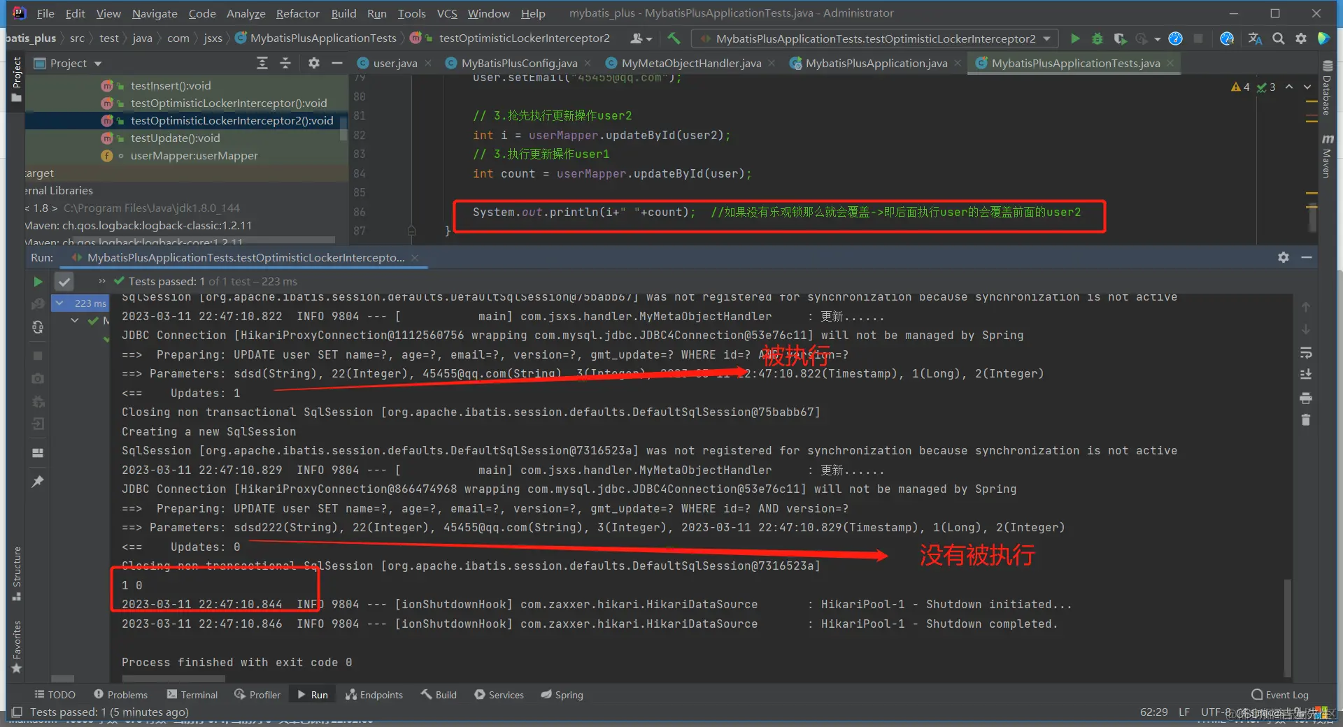
Task: Toggle Show Passed tests checkmark button
Action: [64, 282]
